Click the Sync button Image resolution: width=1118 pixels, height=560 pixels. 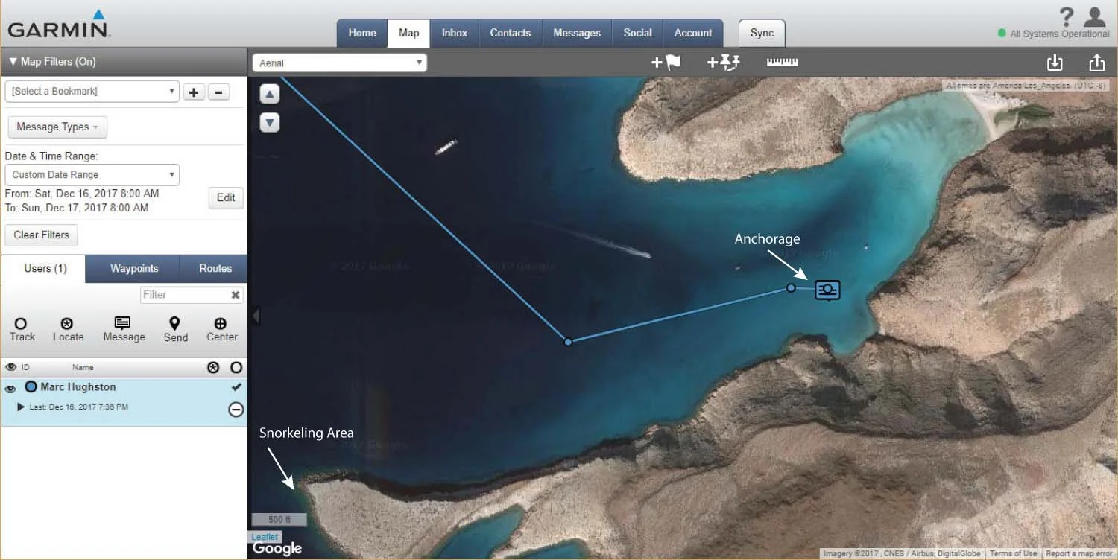tap(762, 33)
